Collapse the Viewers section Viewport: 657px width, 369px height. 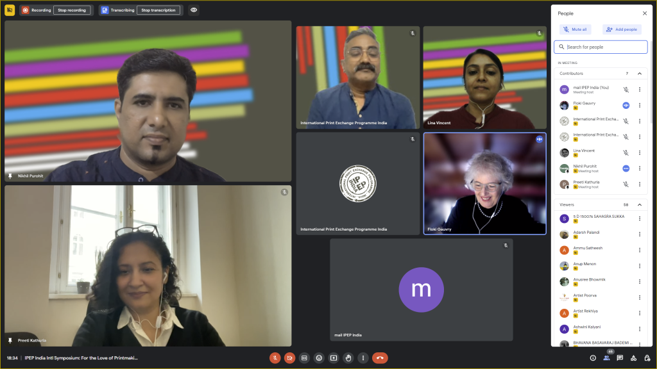(x=639, y=204)
